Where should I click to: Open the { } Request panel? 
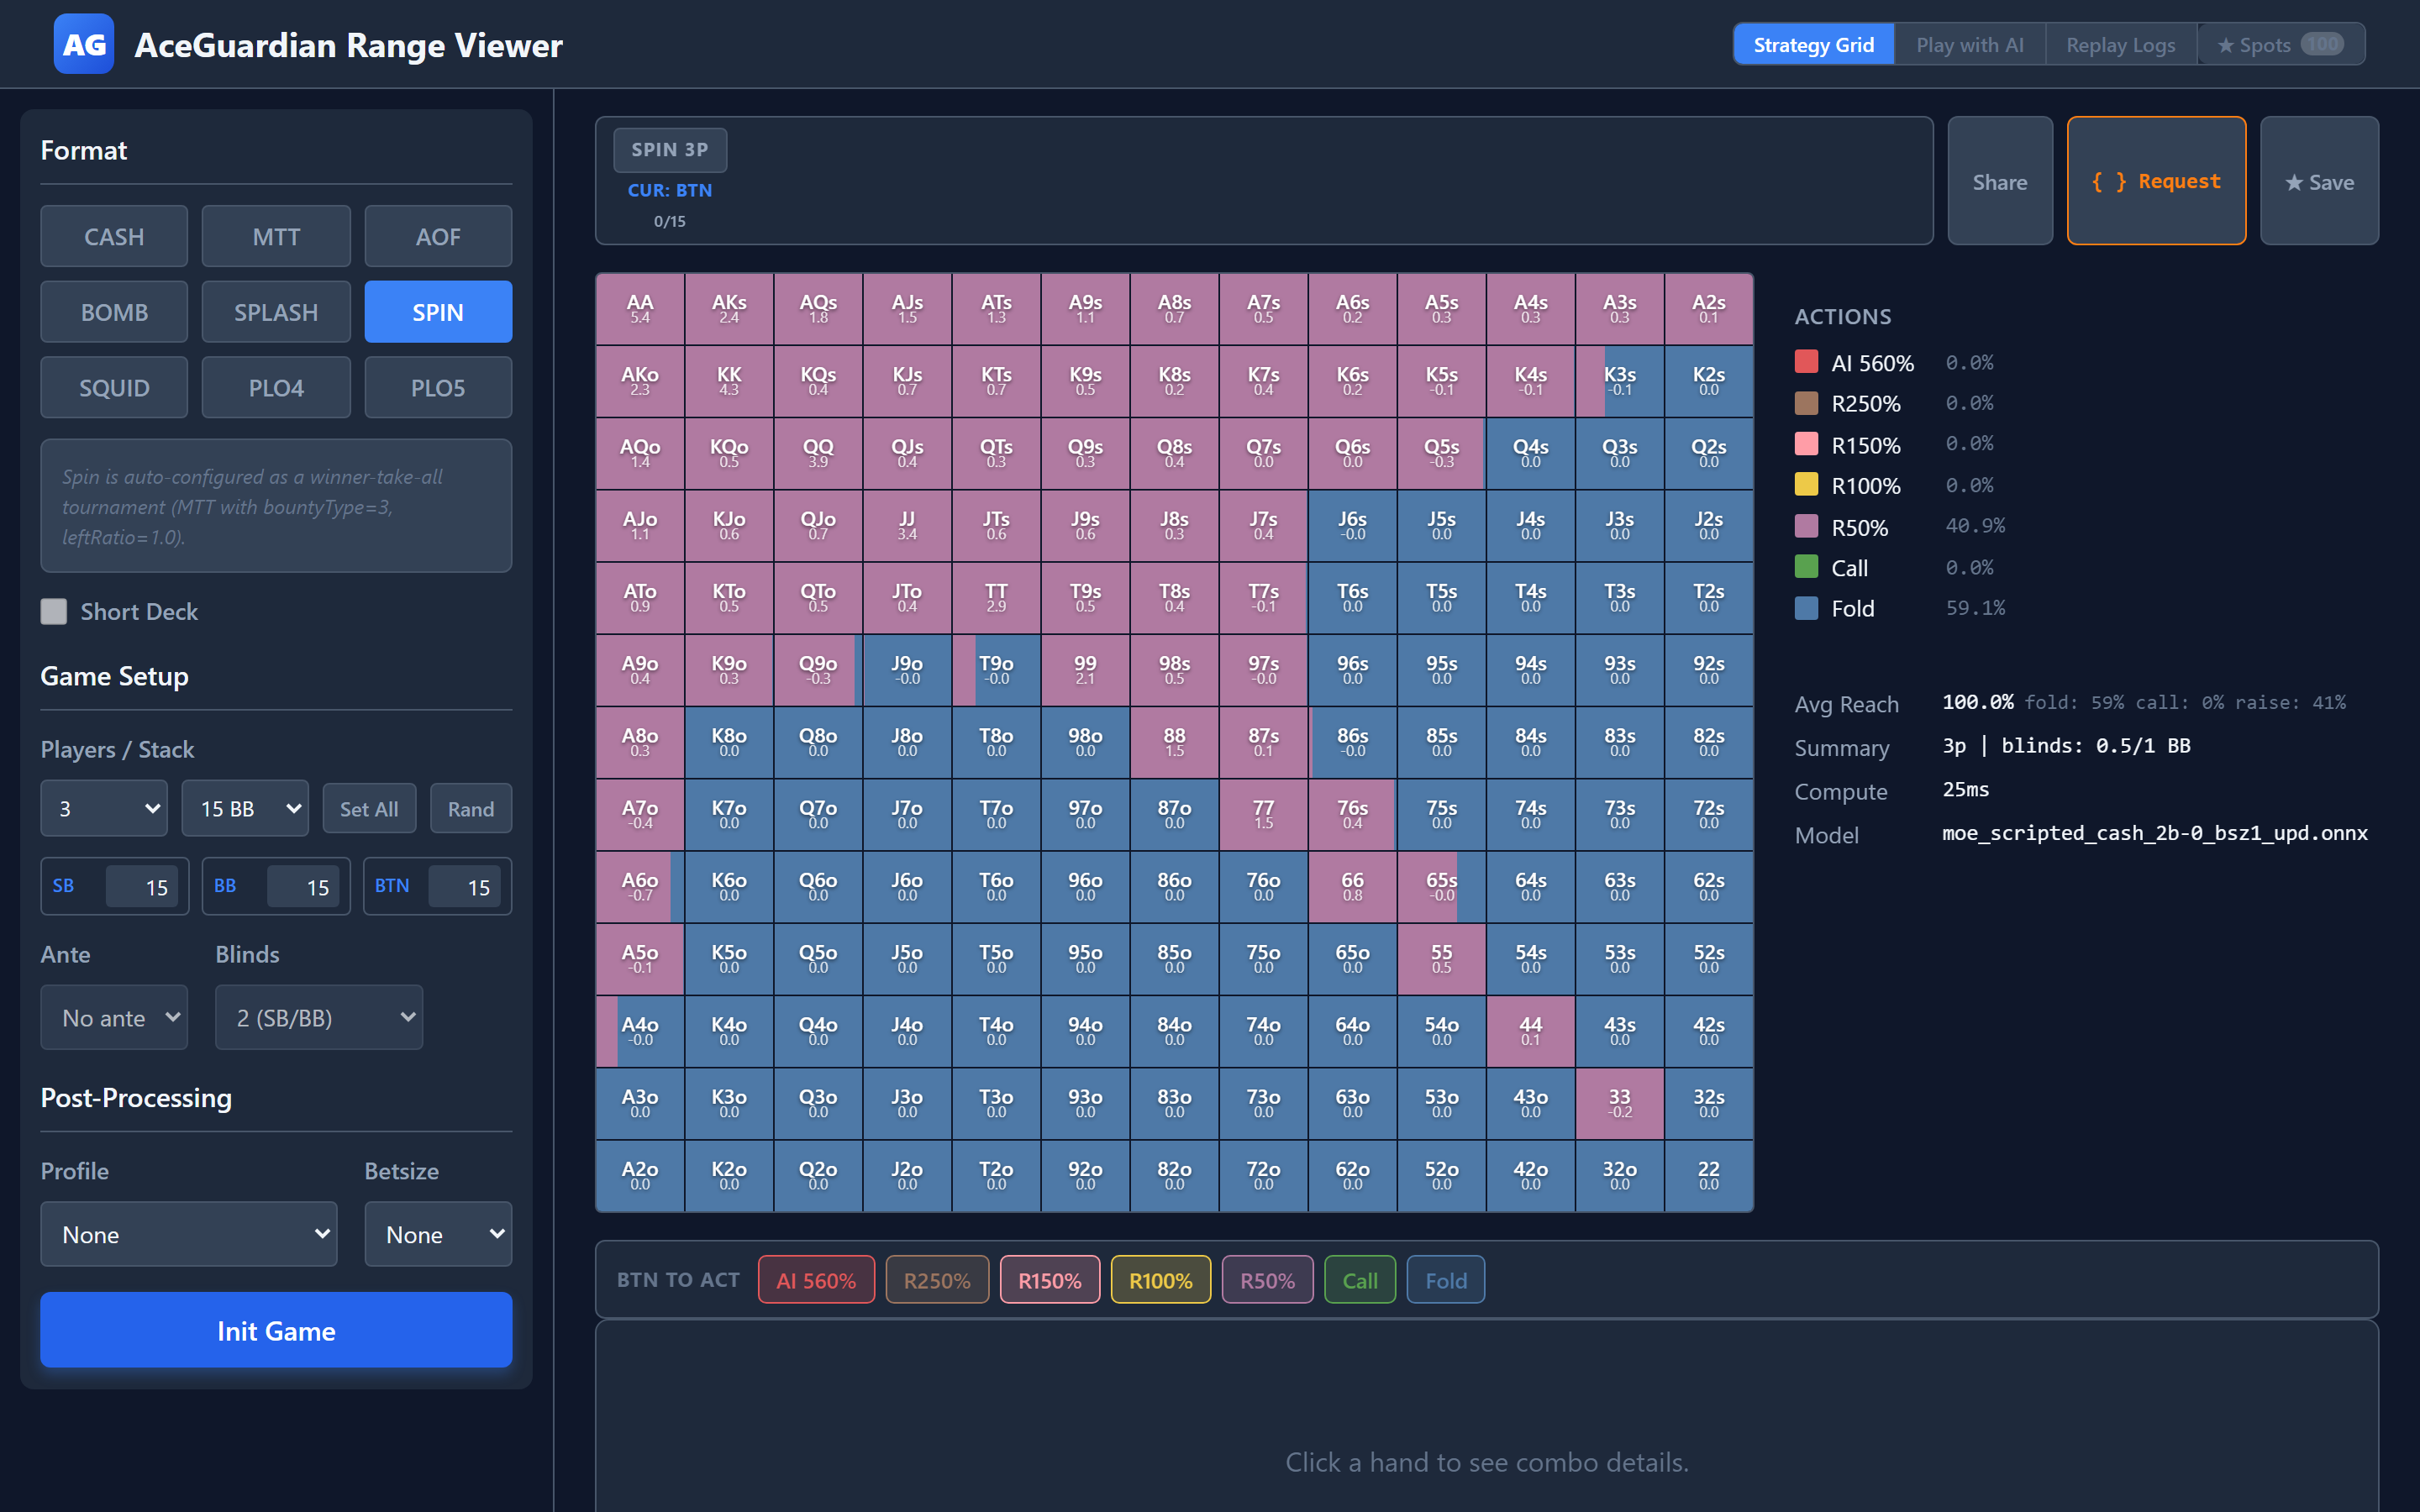[2156, 181]
